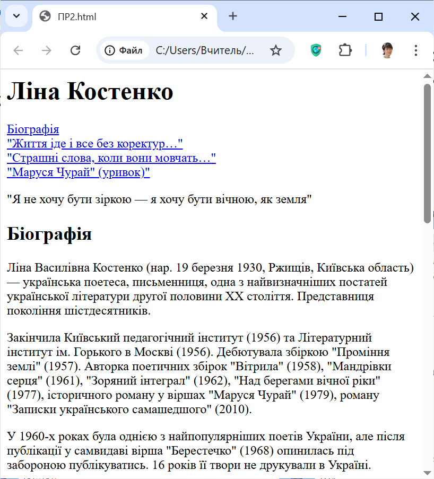
Task: Jump to "Маруся Чурай" (уривок) link
Action: pyautogui.click(x=79, y=172)
